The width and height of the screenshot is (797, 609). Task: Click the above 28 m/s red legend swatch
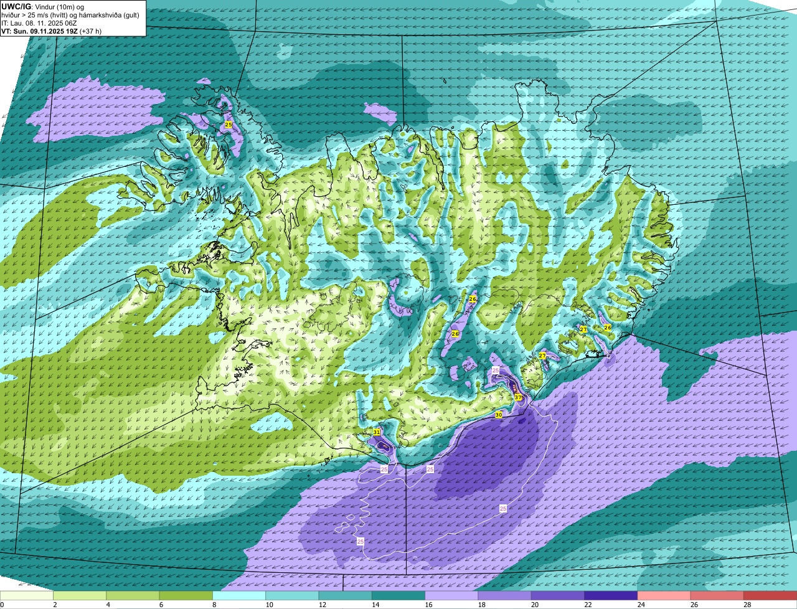pos(770,595)
